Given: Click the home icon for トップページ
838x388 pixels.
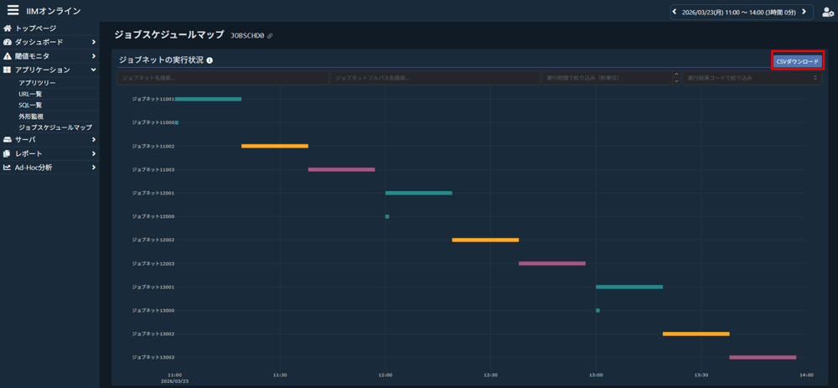Looking at the screenshot, I should pyautogui.click(x=8, y=28).
